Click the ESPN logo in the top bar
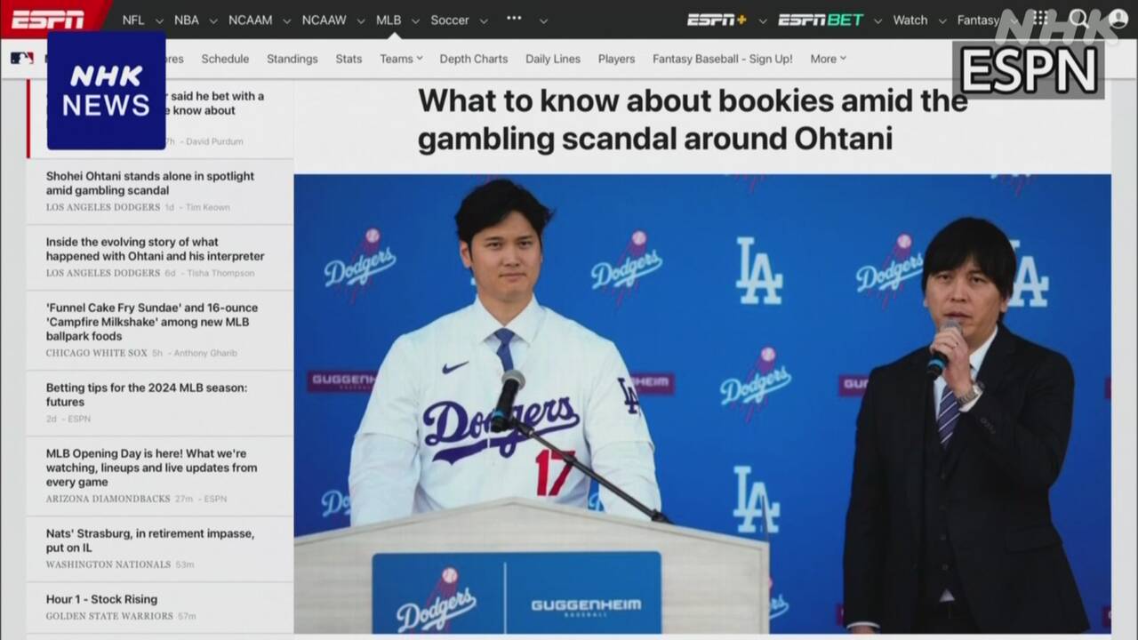Screen dimensions: 1138x640 pos(48,20)
